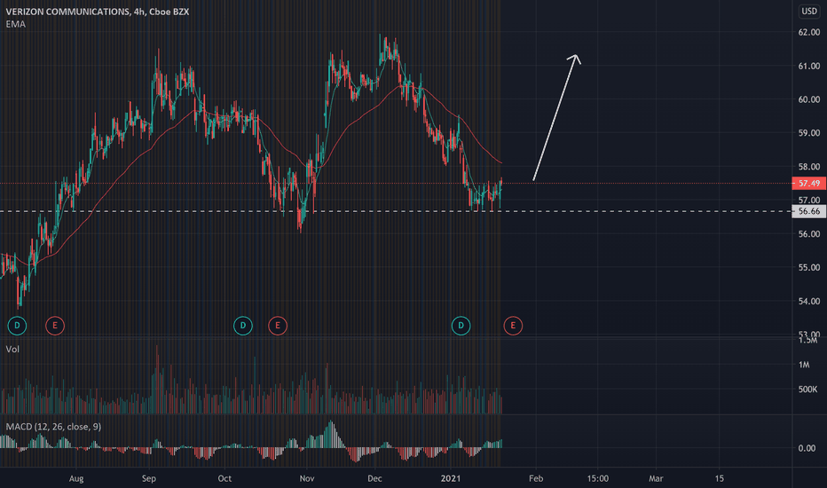Click the Dec label on time axis

(x=374, y=478)
